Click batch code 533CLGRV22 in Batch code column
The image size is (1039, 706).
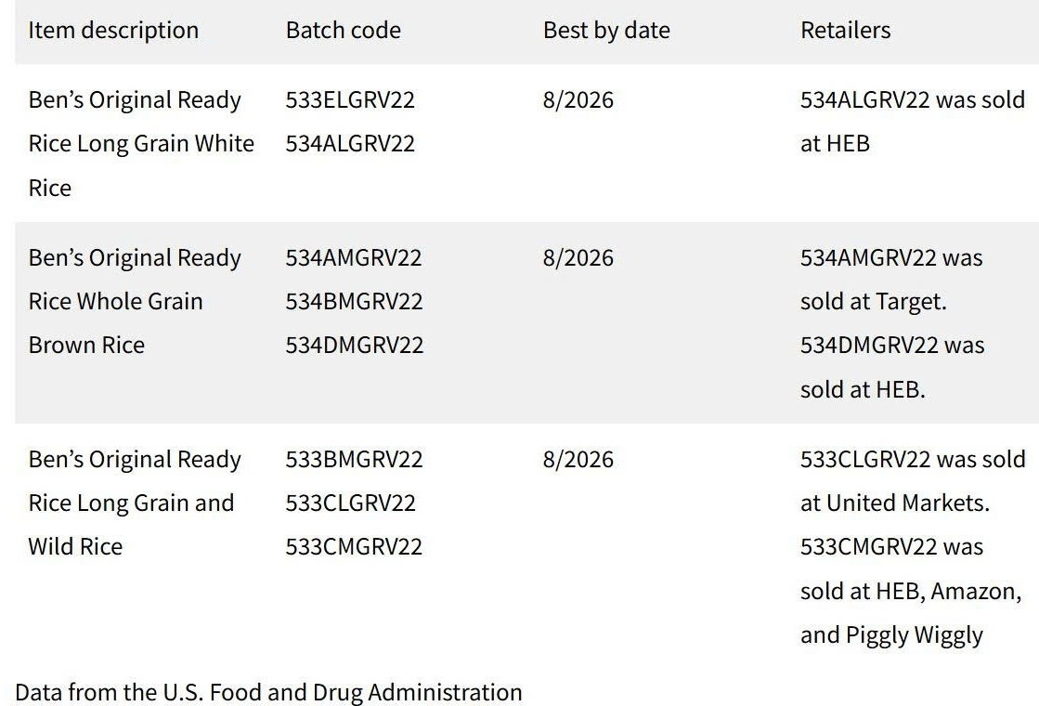(x=350, y=503)
